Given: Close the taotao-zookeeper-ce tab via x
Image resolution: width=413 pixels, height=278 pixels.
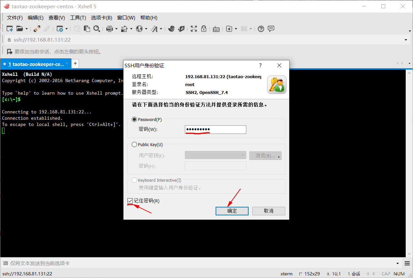Looking at the screenshot, I should coord(67,63).
